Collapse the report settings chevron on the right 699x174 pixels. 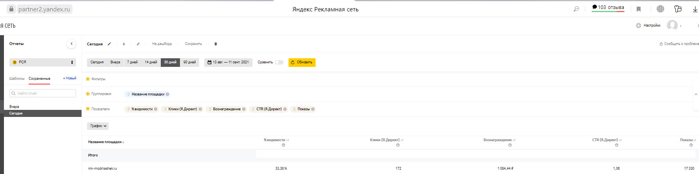pos(696,94)
